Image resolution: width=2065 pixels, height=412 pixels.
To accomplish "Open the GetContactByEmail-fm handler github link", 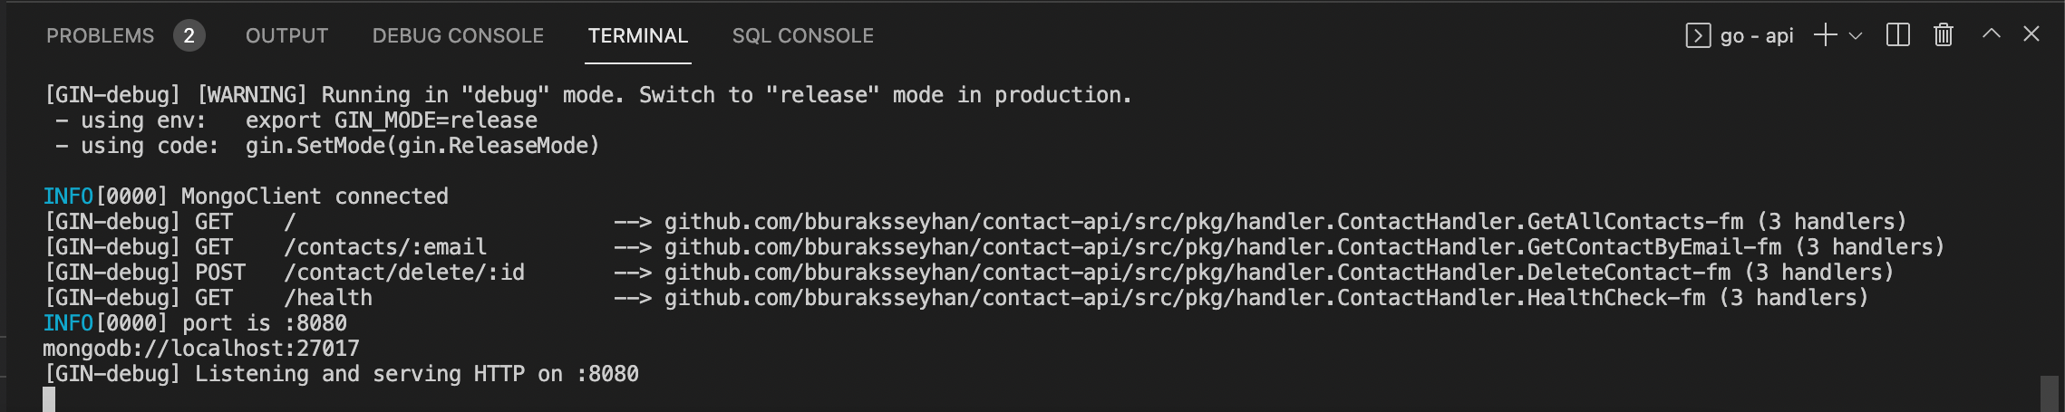I will (x=1222, y=247).
